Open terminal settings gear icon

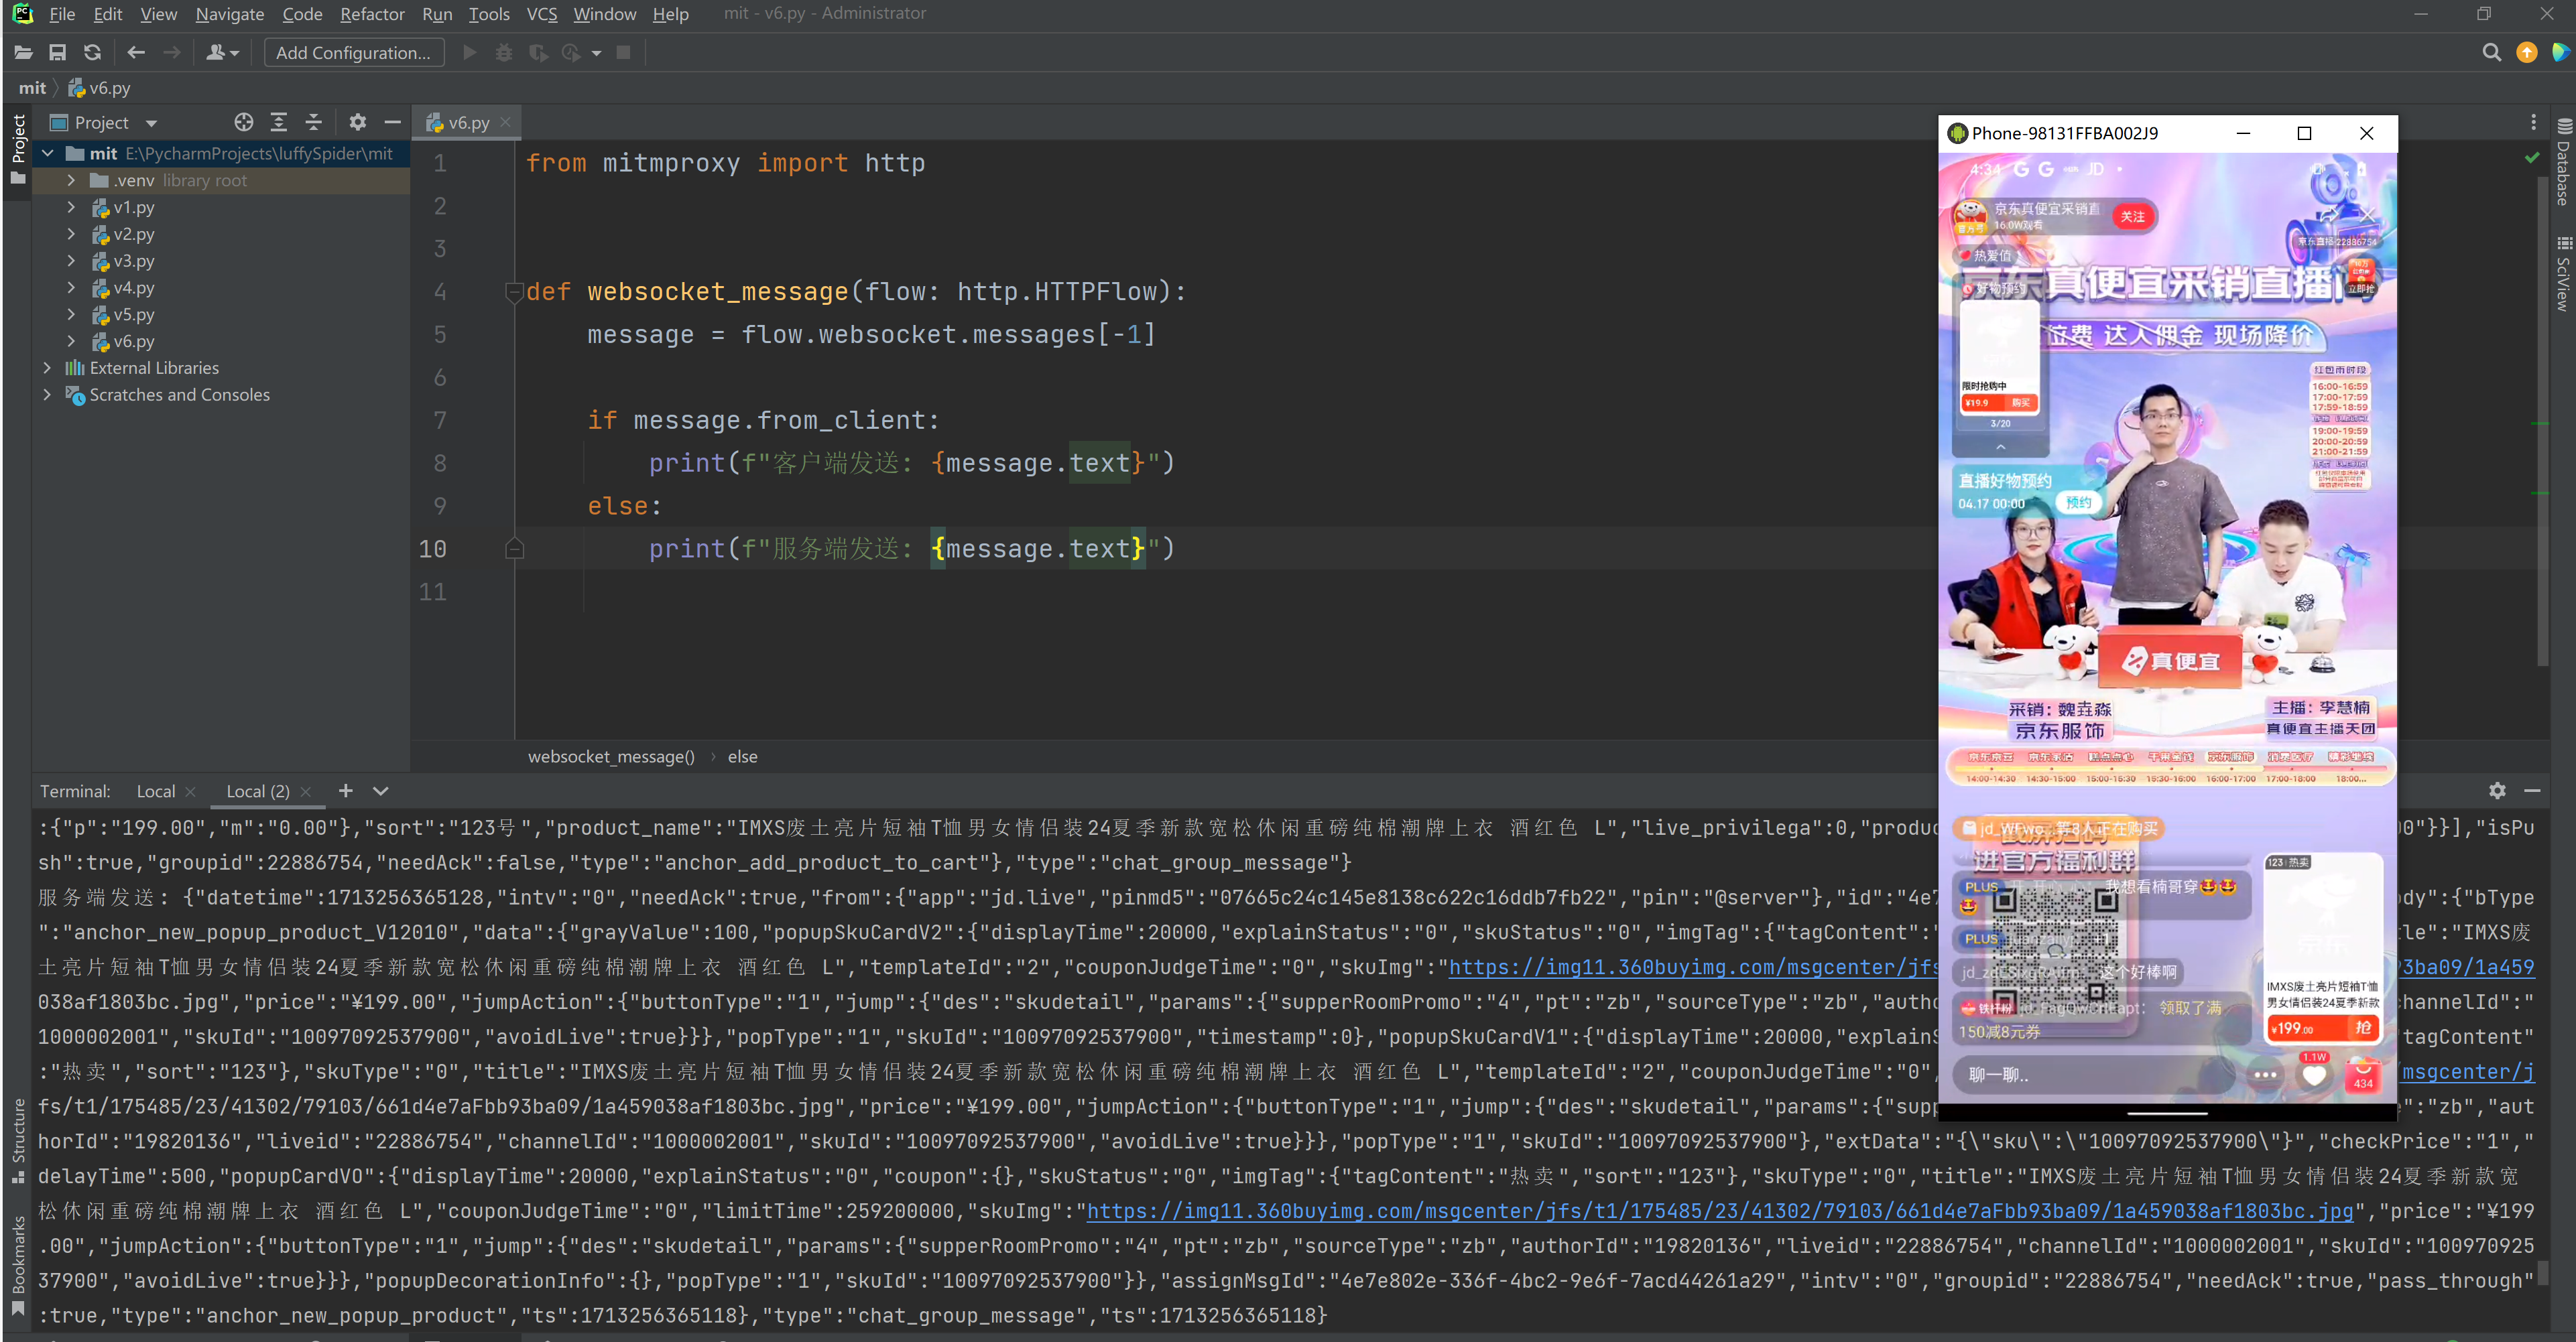click(2497, 791)
